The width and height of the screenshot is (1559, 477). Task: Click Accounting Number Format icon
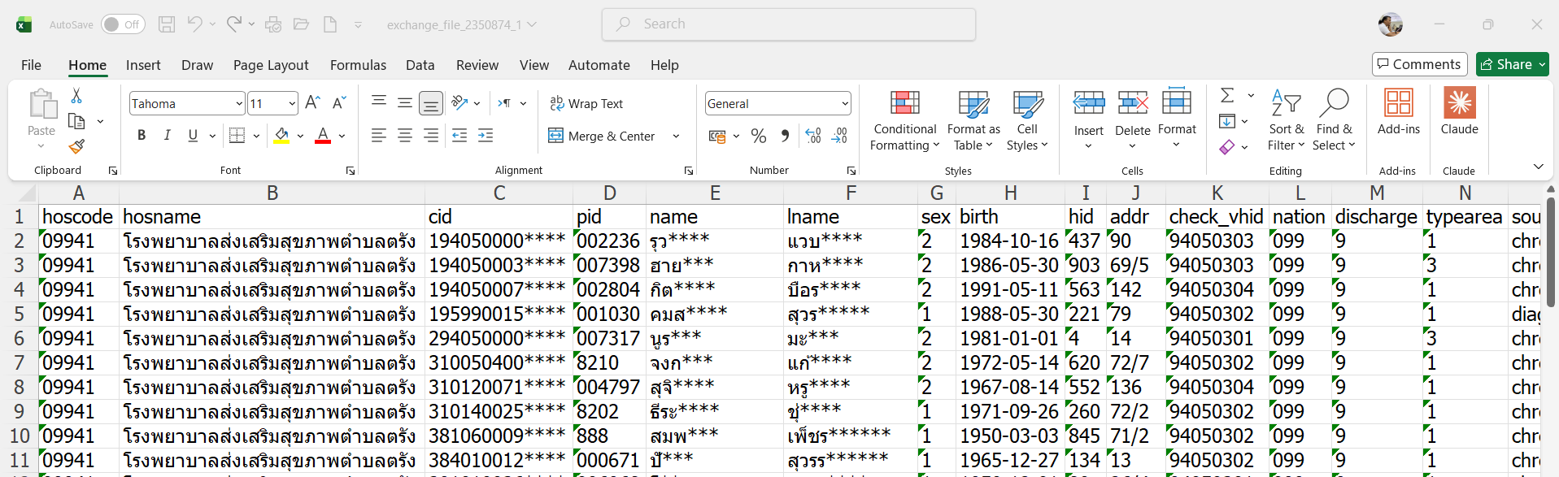coord(717,137)
